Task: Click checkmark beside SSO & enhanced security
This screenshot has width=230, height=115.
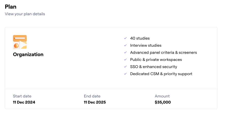Action: tap(125, 67)
